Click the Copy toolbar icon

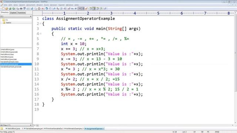36,8
